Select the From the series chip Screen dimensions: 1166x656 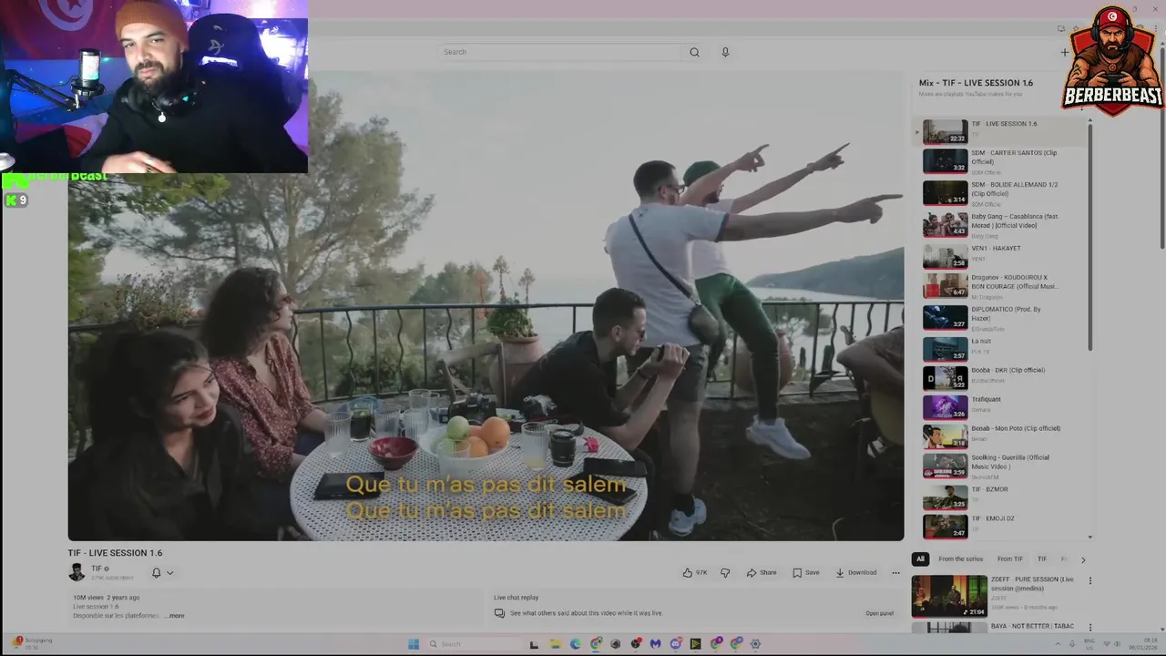pyautogui.click(x=960, y=559)
